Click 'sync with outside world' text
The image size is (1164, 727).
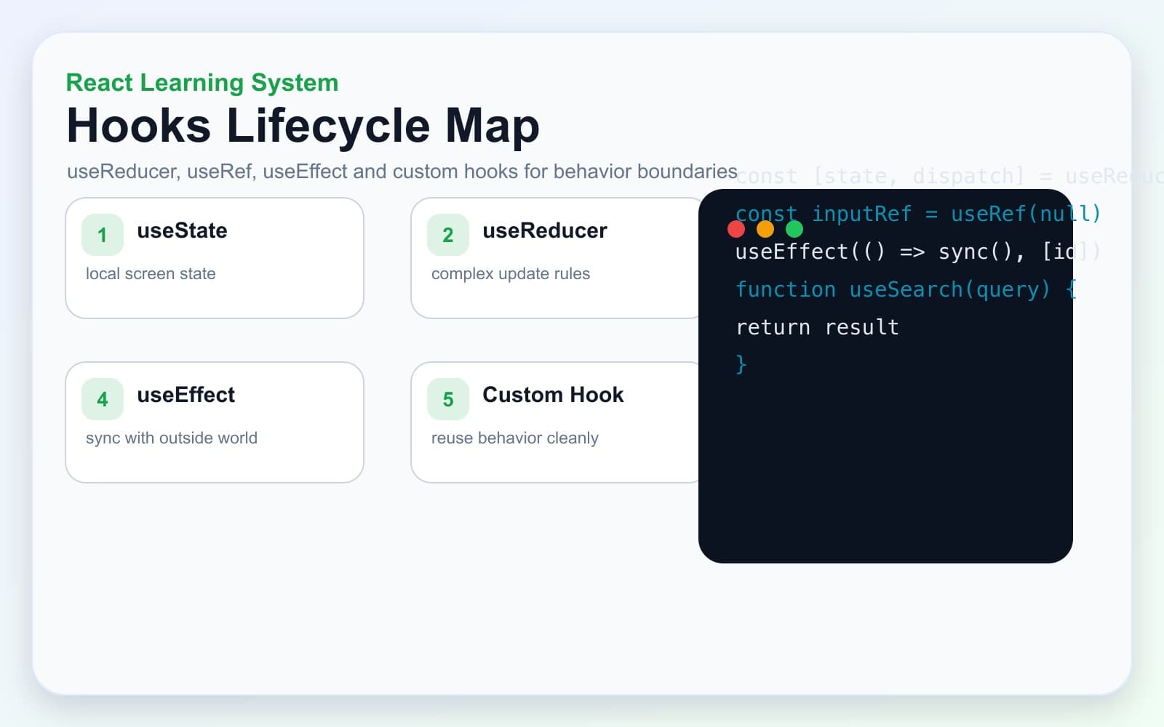(x=172, y=438)
